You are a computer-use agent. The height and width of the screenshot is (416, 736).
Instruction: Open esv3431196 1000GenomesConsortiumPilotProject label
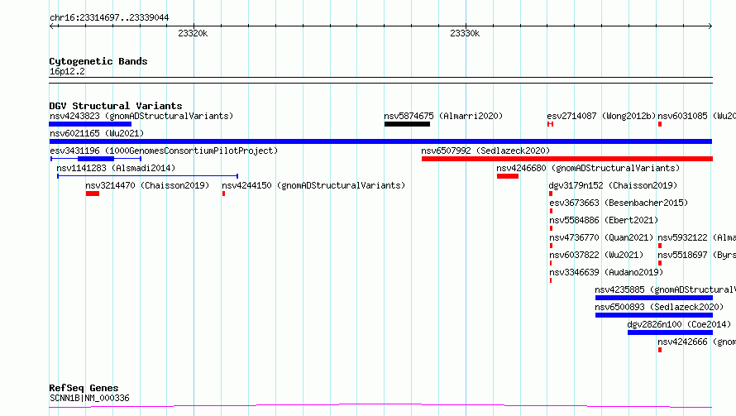[164, 151]
